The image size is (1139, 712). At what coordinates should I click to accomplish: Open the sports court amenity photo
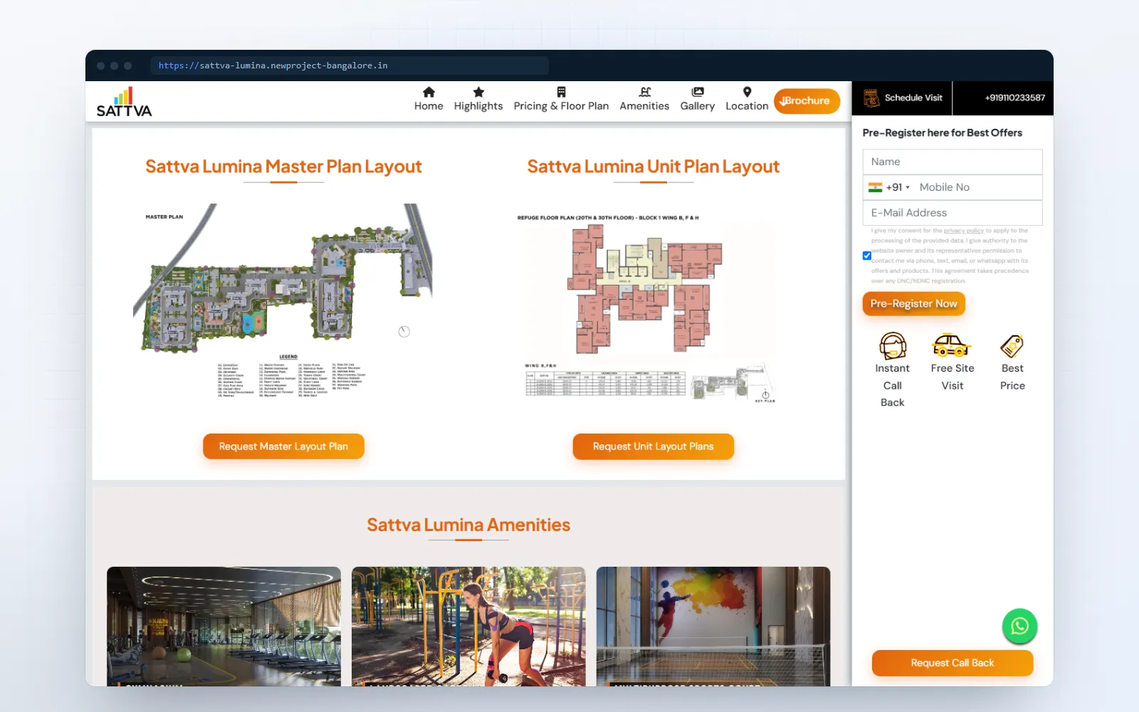tap(713, 627)
